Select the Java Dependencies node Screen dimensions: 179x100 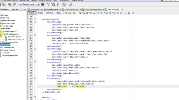pyautogui.click(x=7, y=47)
